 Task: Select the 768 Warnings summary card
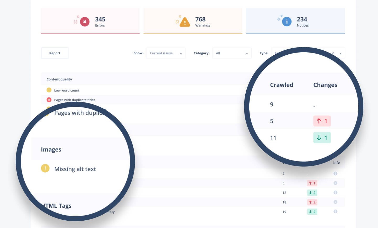[193, 21]
